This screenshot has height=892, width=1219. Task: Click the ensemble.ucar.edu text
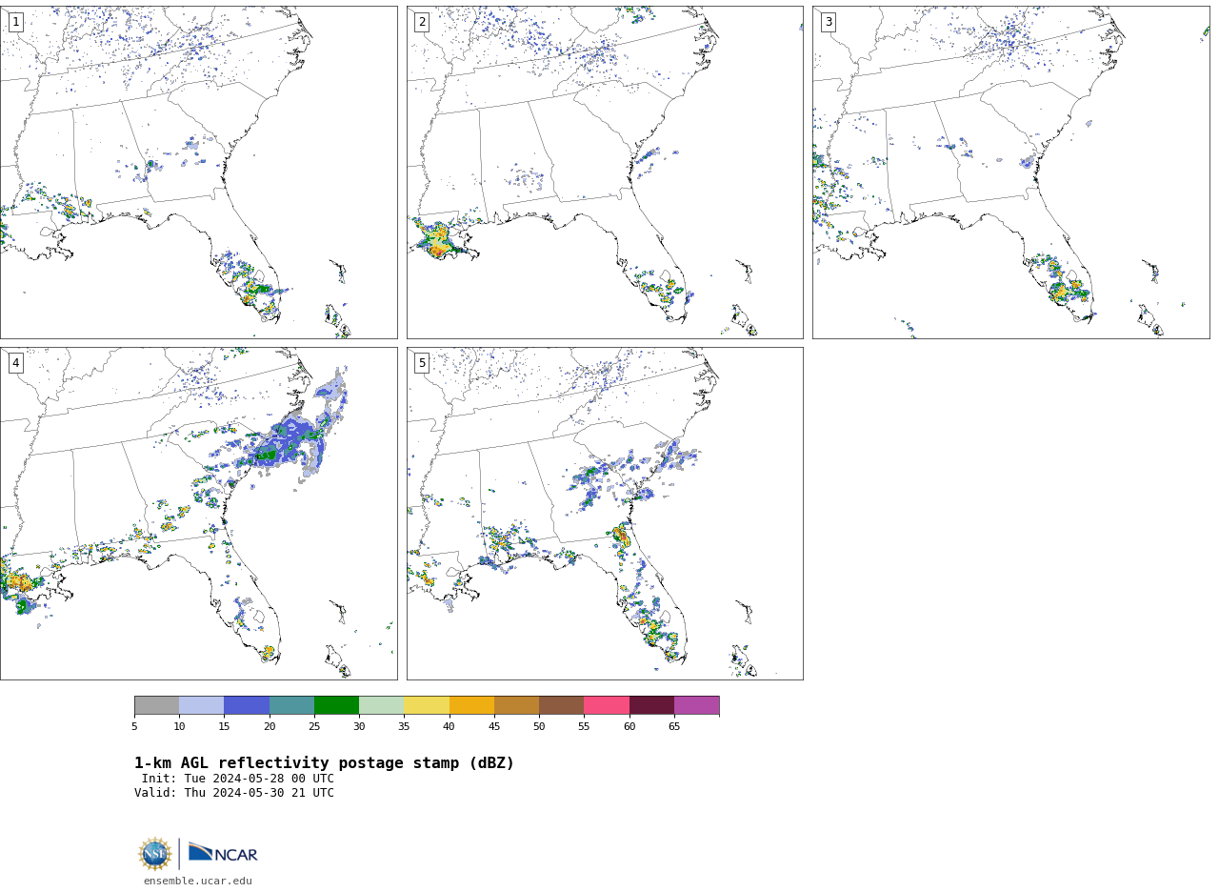[x=198, y=882]
